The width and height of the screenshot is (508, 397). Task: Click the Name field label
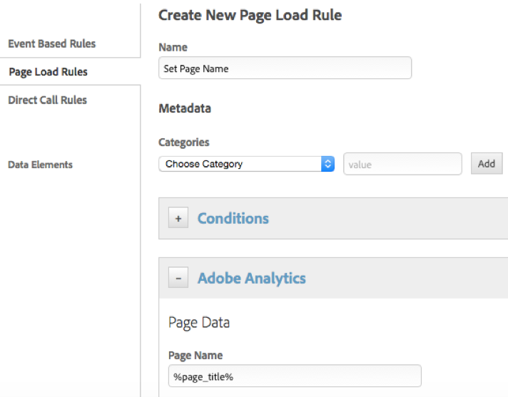click(173, 47)
